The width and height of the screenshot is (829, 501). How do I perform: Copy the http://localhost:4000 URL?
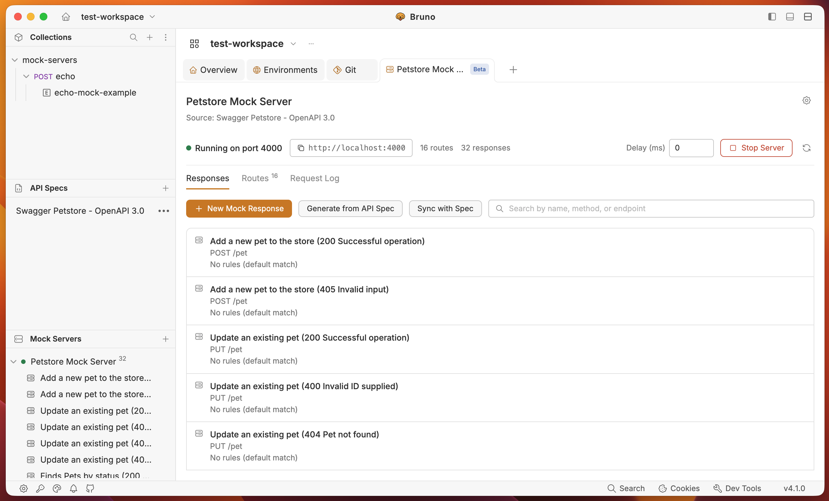pos(351,148)
